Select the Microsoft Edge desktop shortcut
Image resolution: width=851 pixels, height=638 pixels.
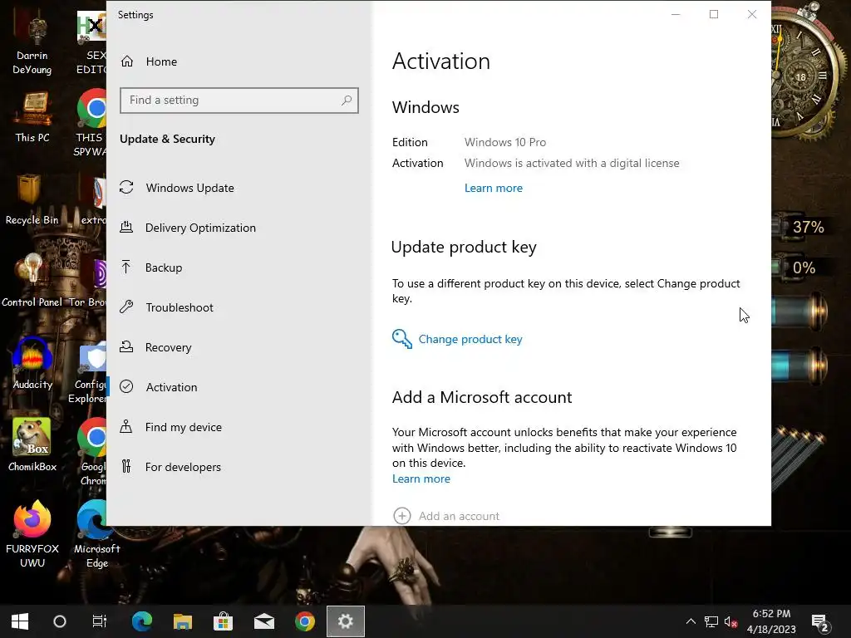point(96,534)
